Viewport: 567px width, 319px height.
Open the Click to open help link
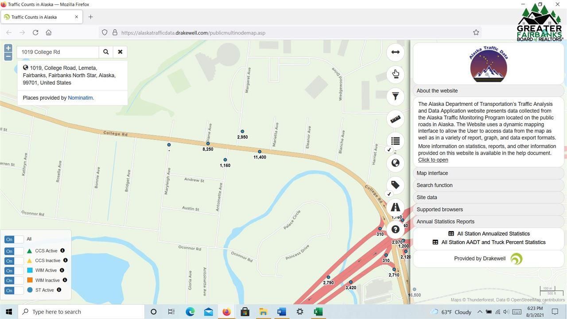coord(433,160)
